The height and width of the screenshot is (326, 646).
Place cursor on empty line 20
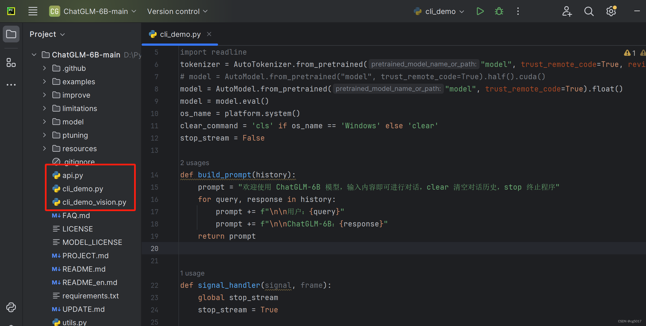click(x=412, y=248)
